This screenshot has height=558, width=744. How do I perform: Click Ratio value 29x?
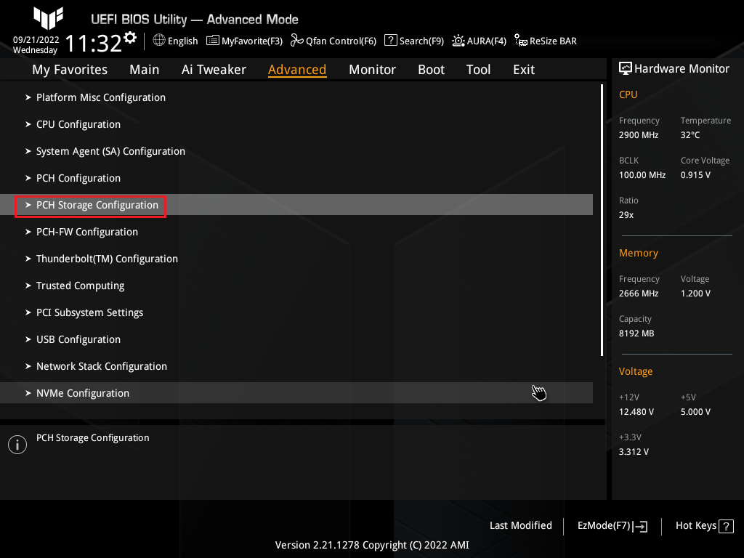tap(626, 215)
